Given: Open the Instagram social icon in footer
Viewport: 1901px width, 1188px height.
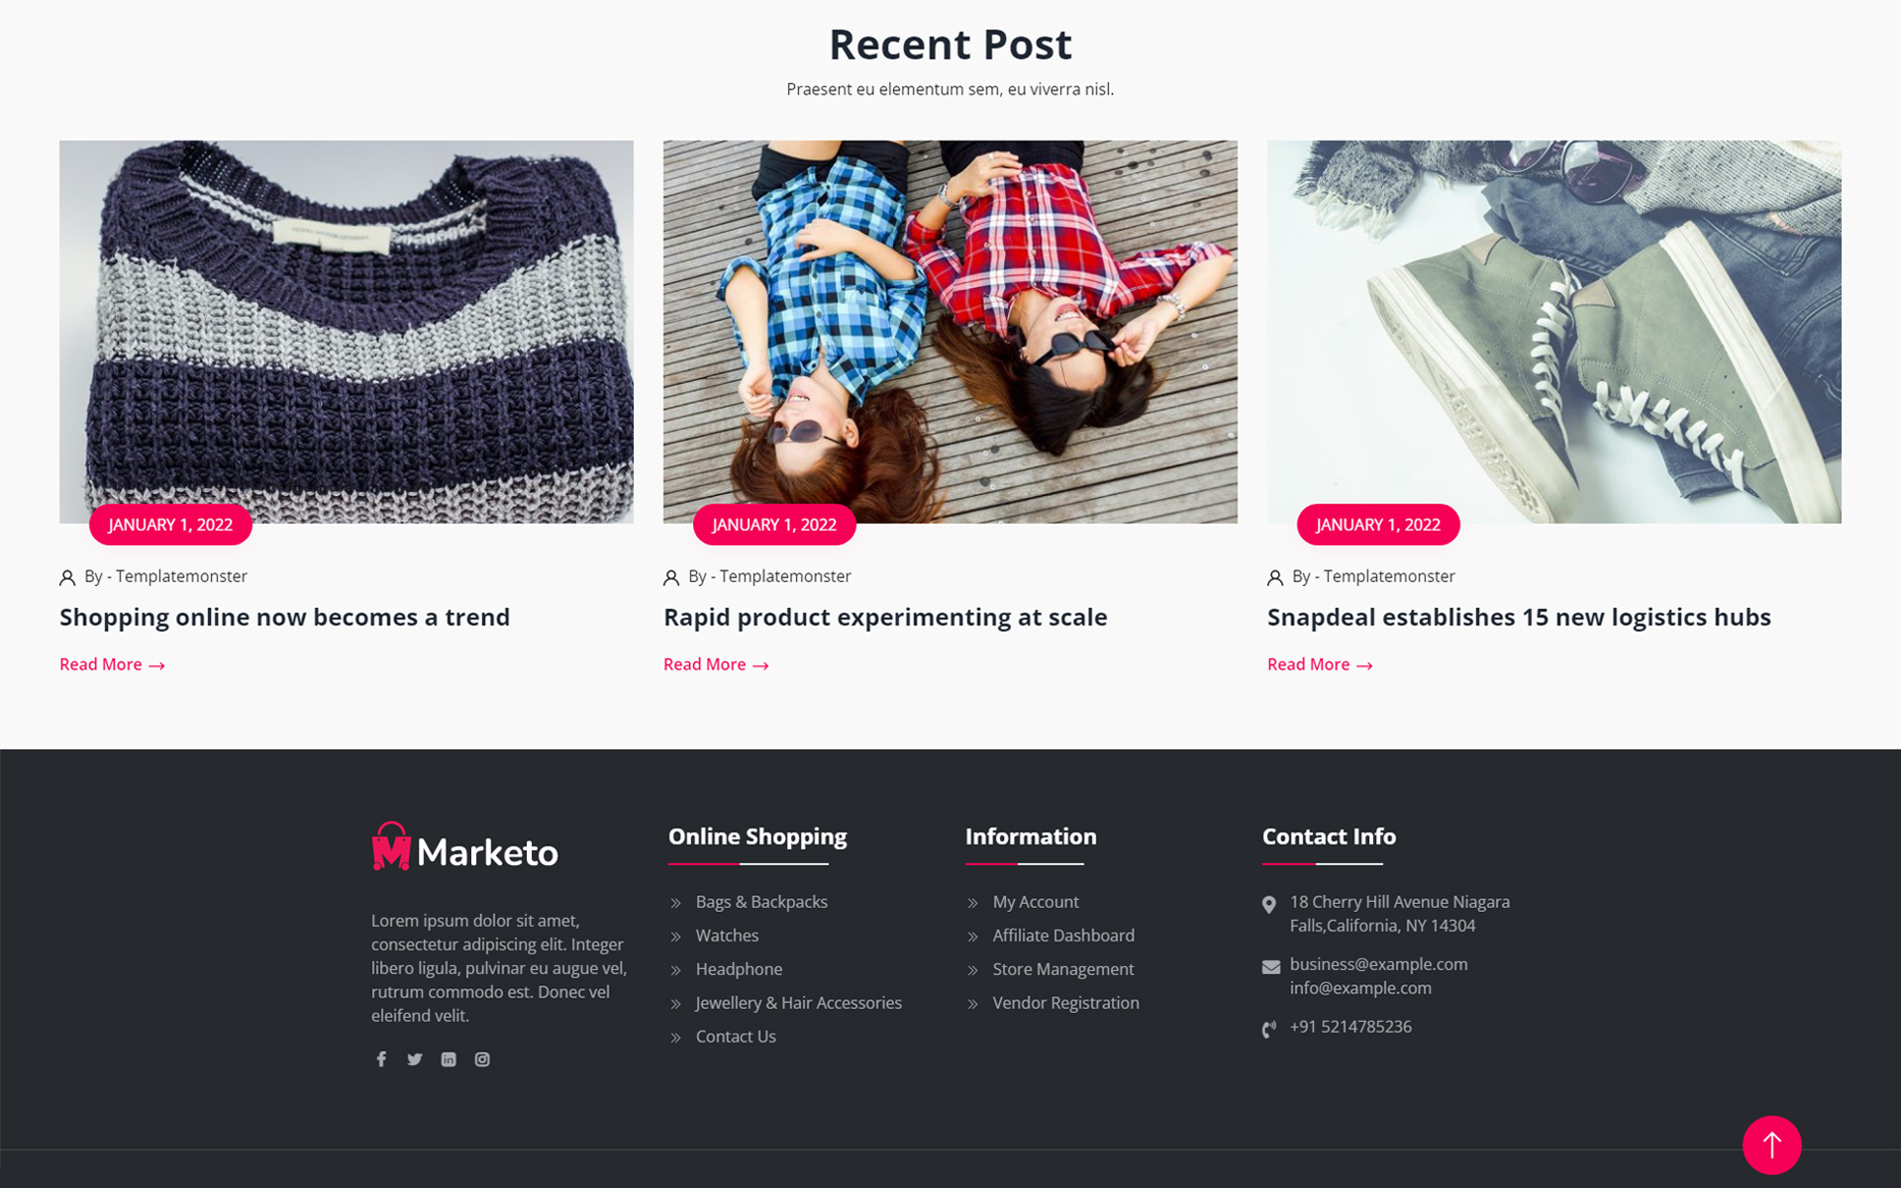Looking at the screenshot, I should (x=482, y=1059).
